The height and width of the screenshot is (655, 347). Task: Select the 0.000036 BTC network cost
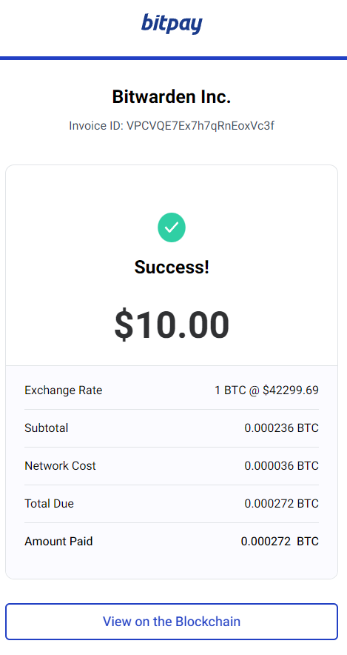point(281,466)
